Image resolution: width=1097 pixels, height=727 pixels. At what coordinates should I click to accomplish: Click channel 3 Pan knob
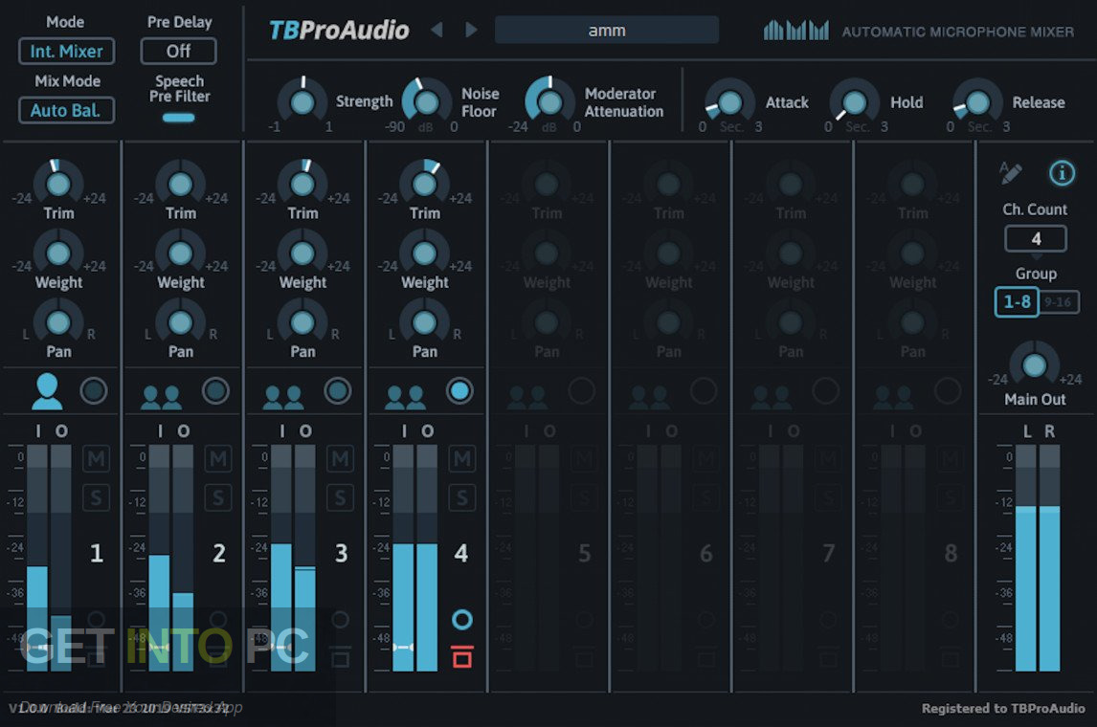(x=302, y=322)
